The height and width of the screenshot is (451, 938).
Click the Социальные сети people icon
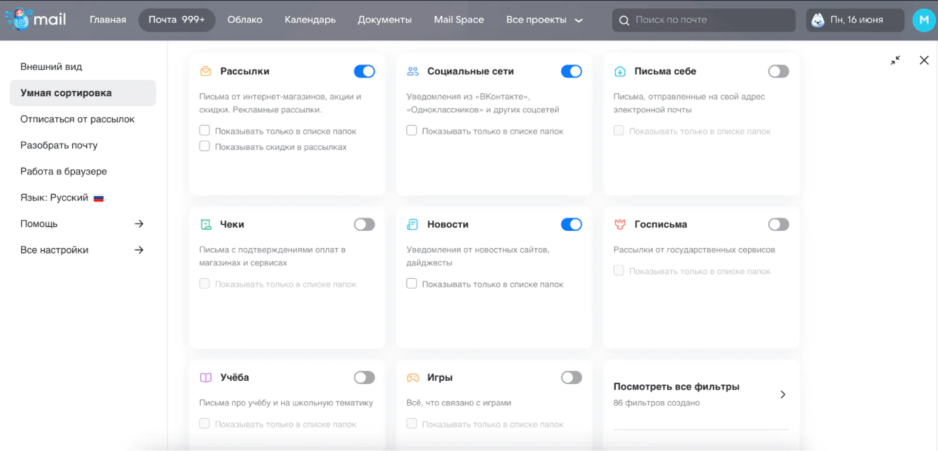click(x=413, y=71)
